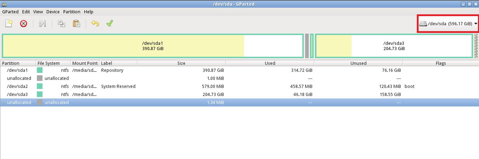Click the title bar window menu icon

(x=4, y=4)
